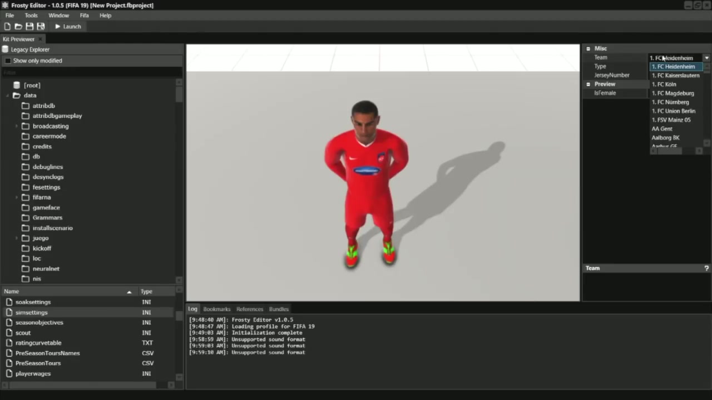The image size is (712, 400).
Task: Click the credits folder icon
Action: click(x=26, y=147)
